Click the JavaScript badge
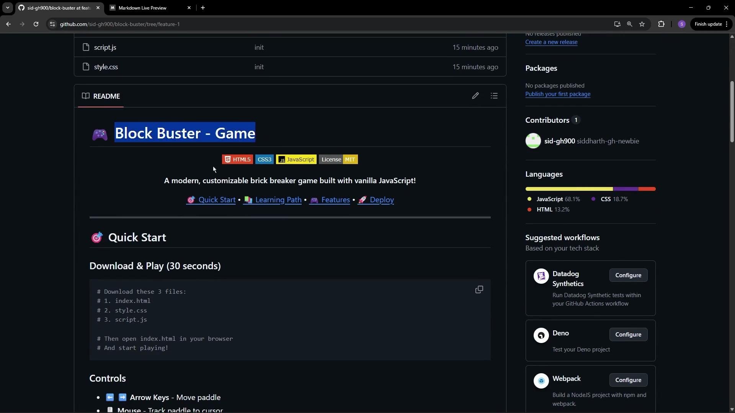Viewport: 735px width, 413px height. coord(296,159)
